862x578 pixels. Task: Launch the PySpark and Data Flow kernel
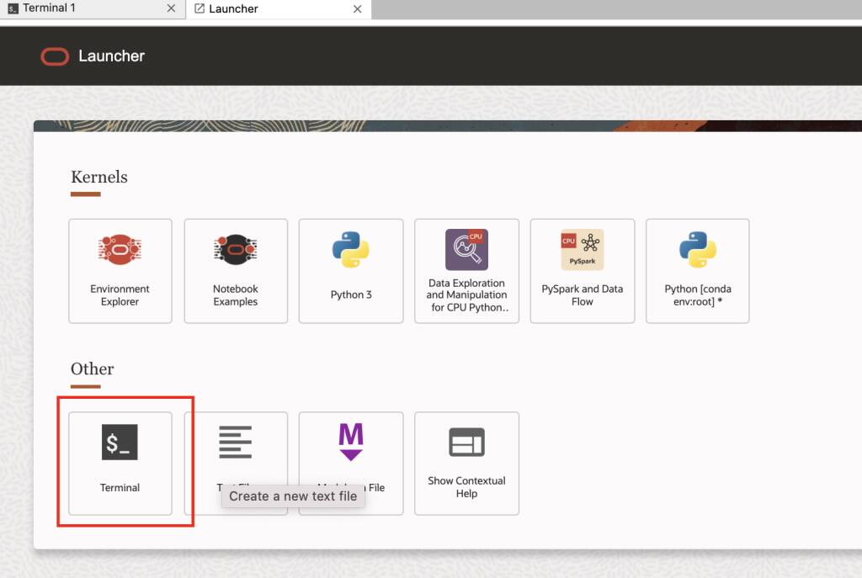pyautogui.click(x=582, y=271)
